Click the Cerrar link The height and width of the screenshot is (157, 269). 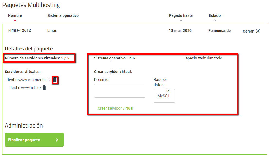point(248,31)
